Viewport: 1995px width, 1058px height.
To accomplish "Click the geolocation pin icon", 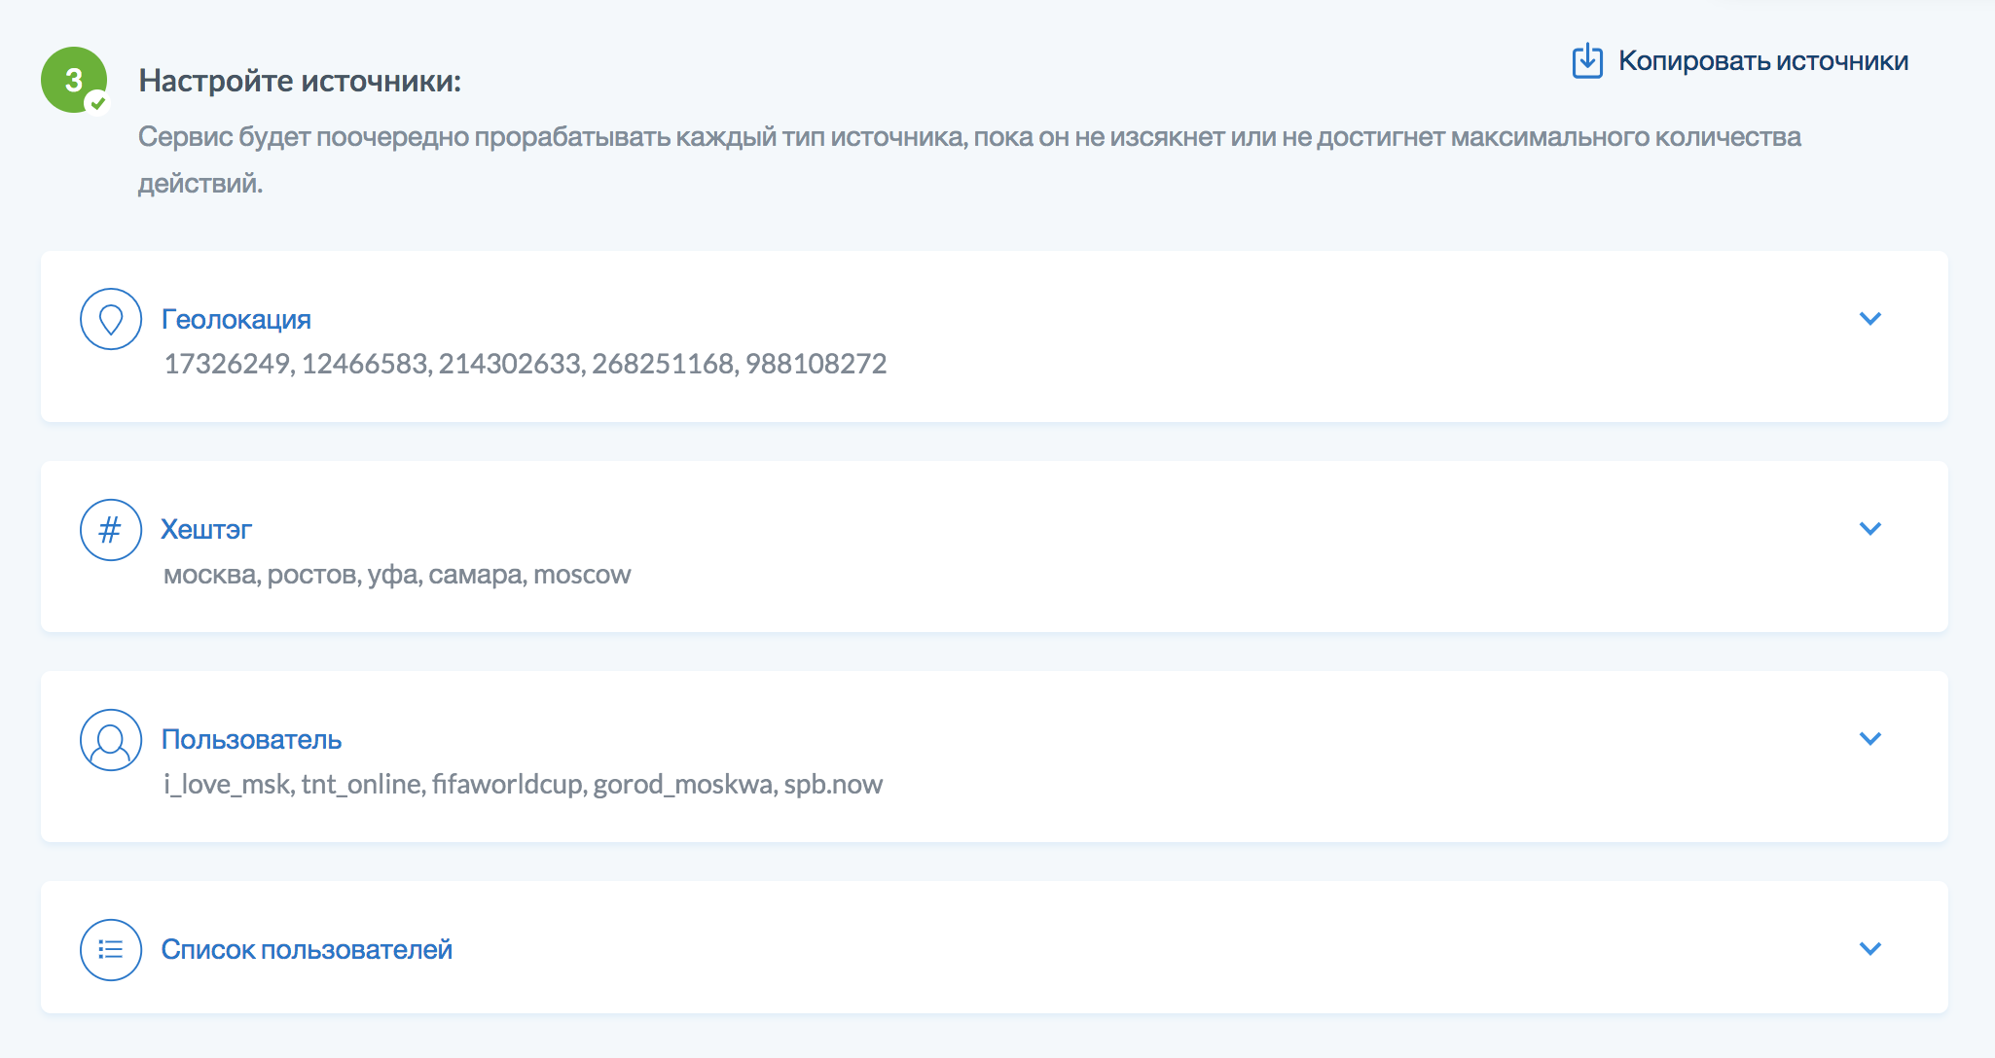I will (x=111, y=319).
